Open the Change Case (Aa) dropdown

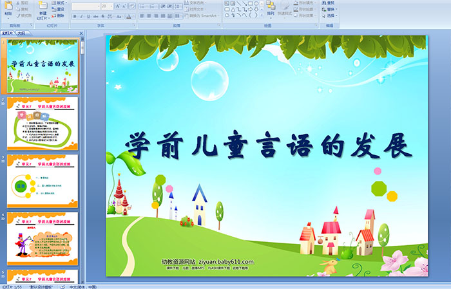point(119,16)
